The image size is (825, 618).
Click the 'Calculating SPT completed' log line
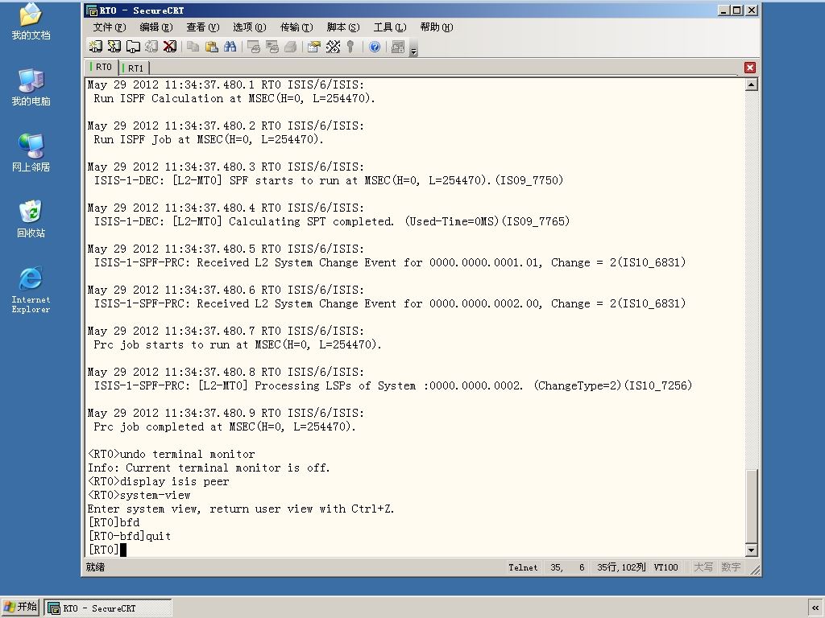click(331, 221)
